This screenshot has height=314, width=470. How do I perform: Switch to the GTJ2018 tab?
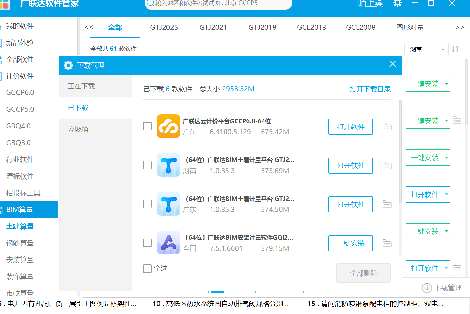262,28
